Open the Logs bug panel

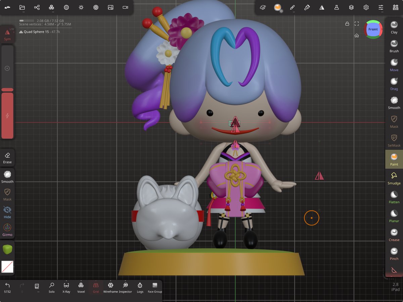[140, 288]
